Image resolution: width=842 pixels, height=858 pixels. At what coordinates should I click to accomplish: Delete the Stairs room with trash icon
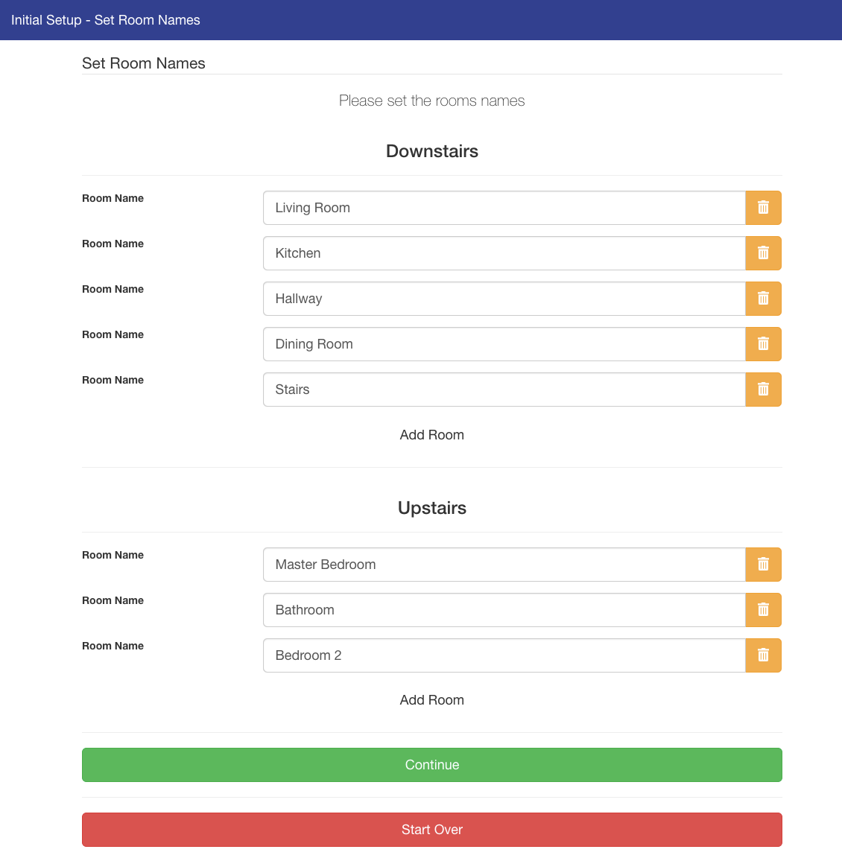763,389
